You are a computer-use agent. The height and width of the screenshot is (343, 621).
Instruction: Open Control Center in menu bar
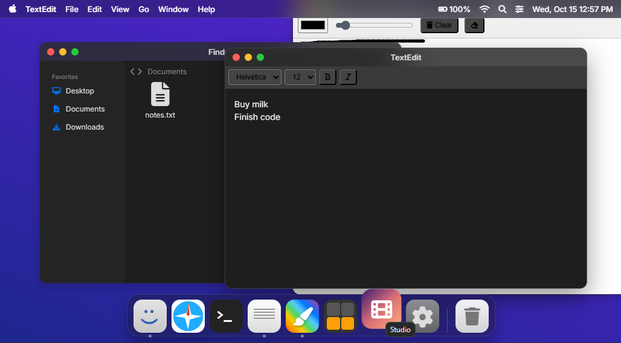(520, 9)
